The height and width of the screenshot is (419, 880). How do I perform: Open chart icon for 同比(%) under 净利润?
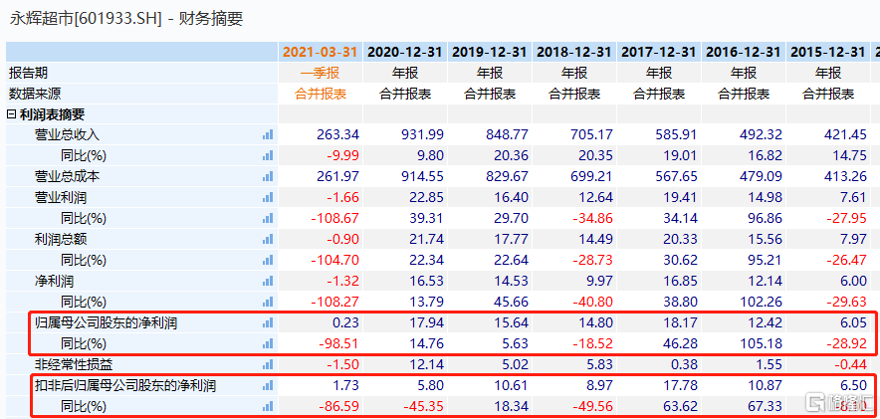pyautogui.click(x=268, y=303)
